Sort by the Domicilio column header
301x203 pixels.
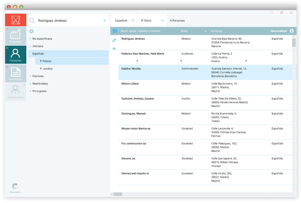(216, 31)
